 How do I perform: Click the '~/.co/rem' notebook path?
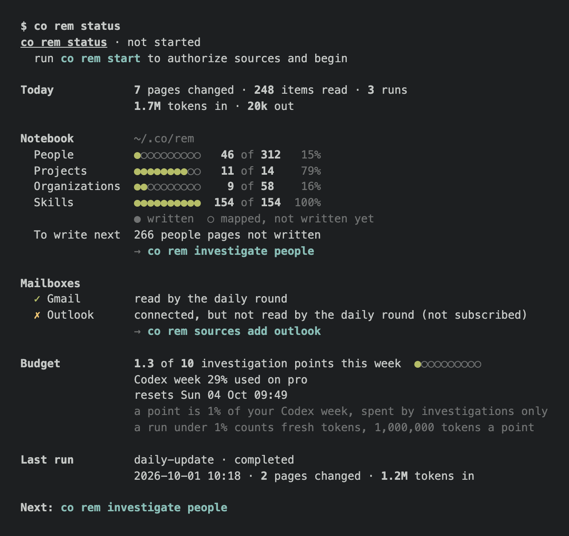pos(164,139)
